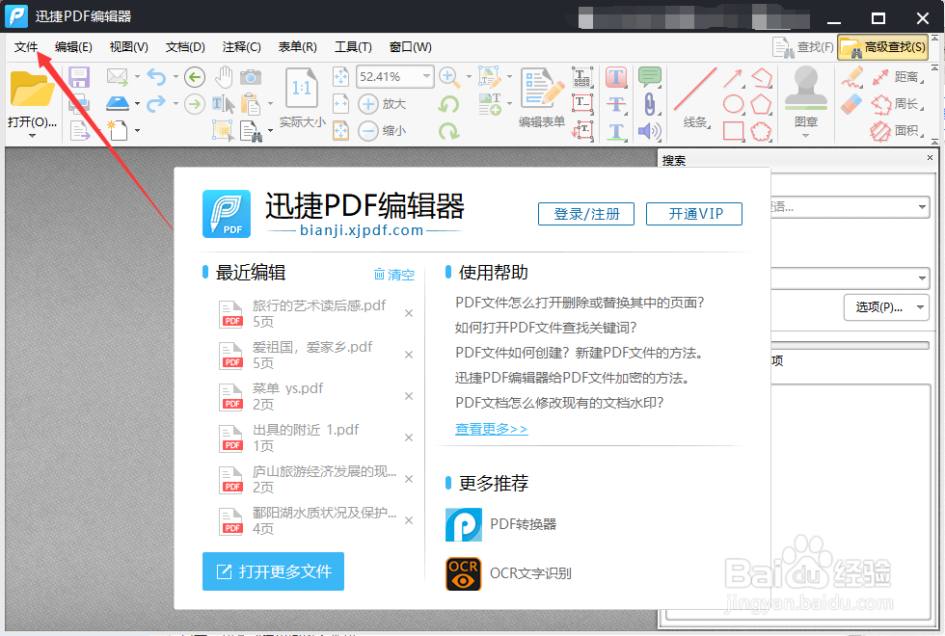
Task: Close the 搜索 panel
Action: (930, 158)
